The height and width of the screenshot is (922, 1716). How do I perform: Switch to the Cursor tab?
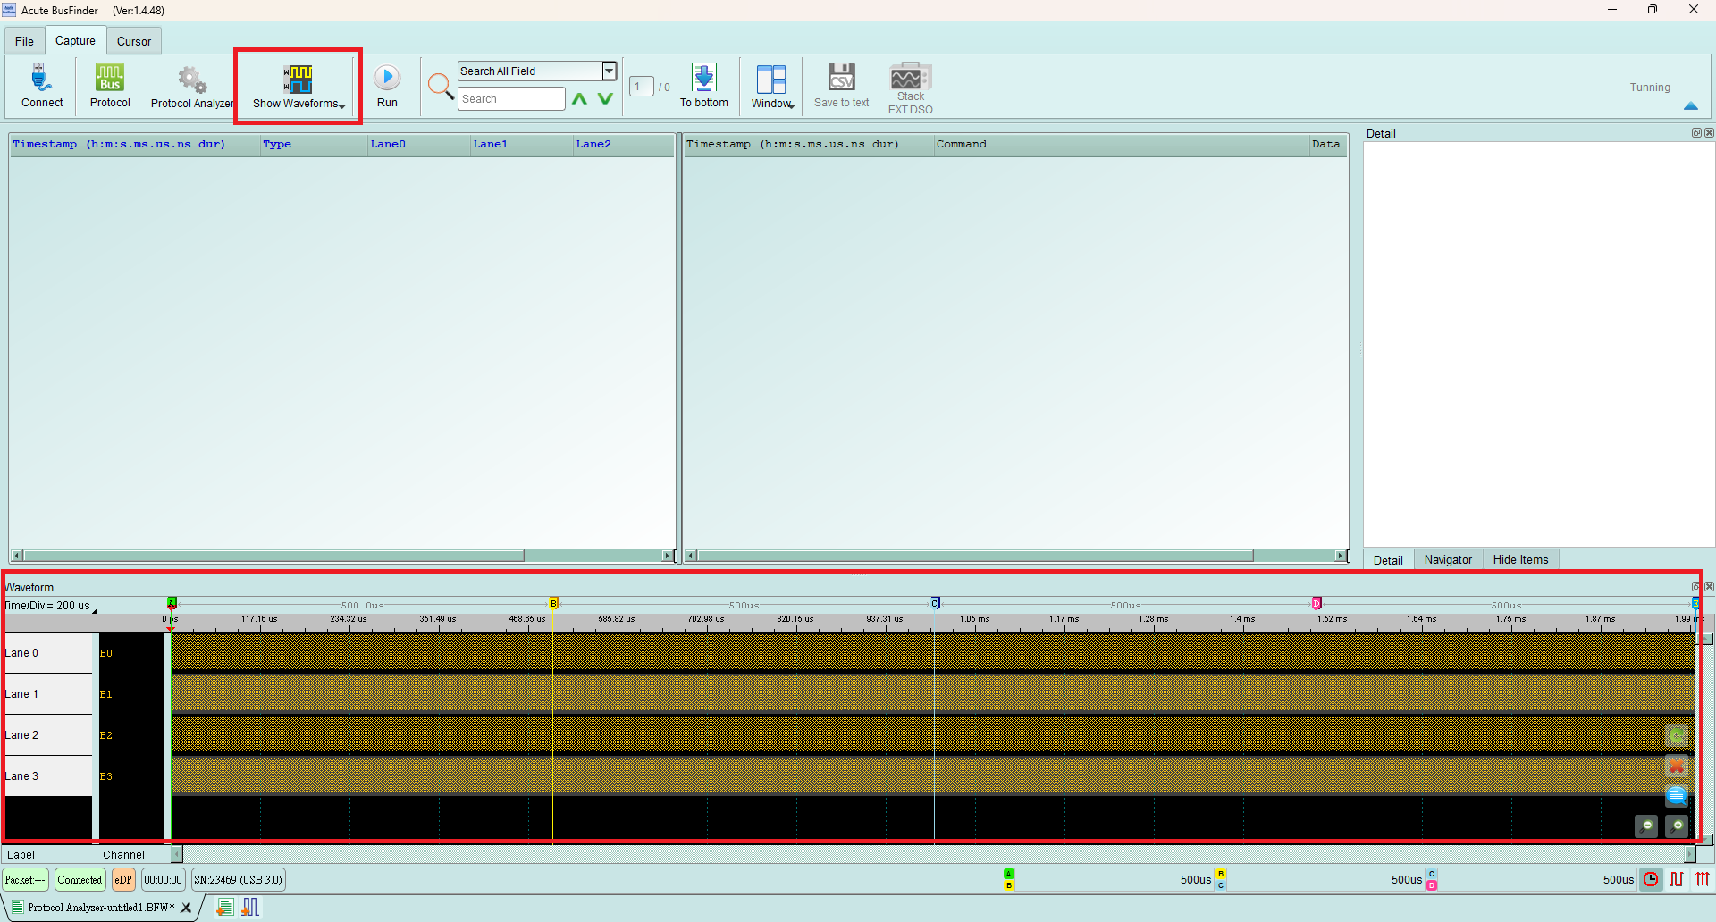[x=134, y=41]
